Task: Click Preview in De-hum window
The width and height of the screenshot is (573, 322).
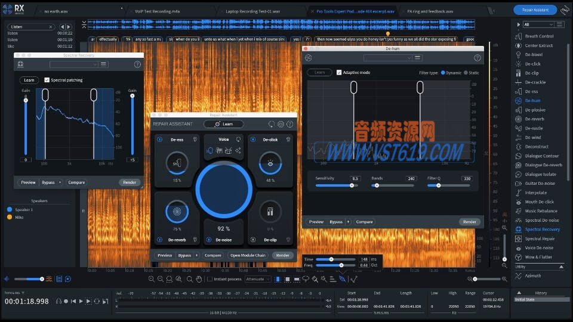Action: (316, 222)
